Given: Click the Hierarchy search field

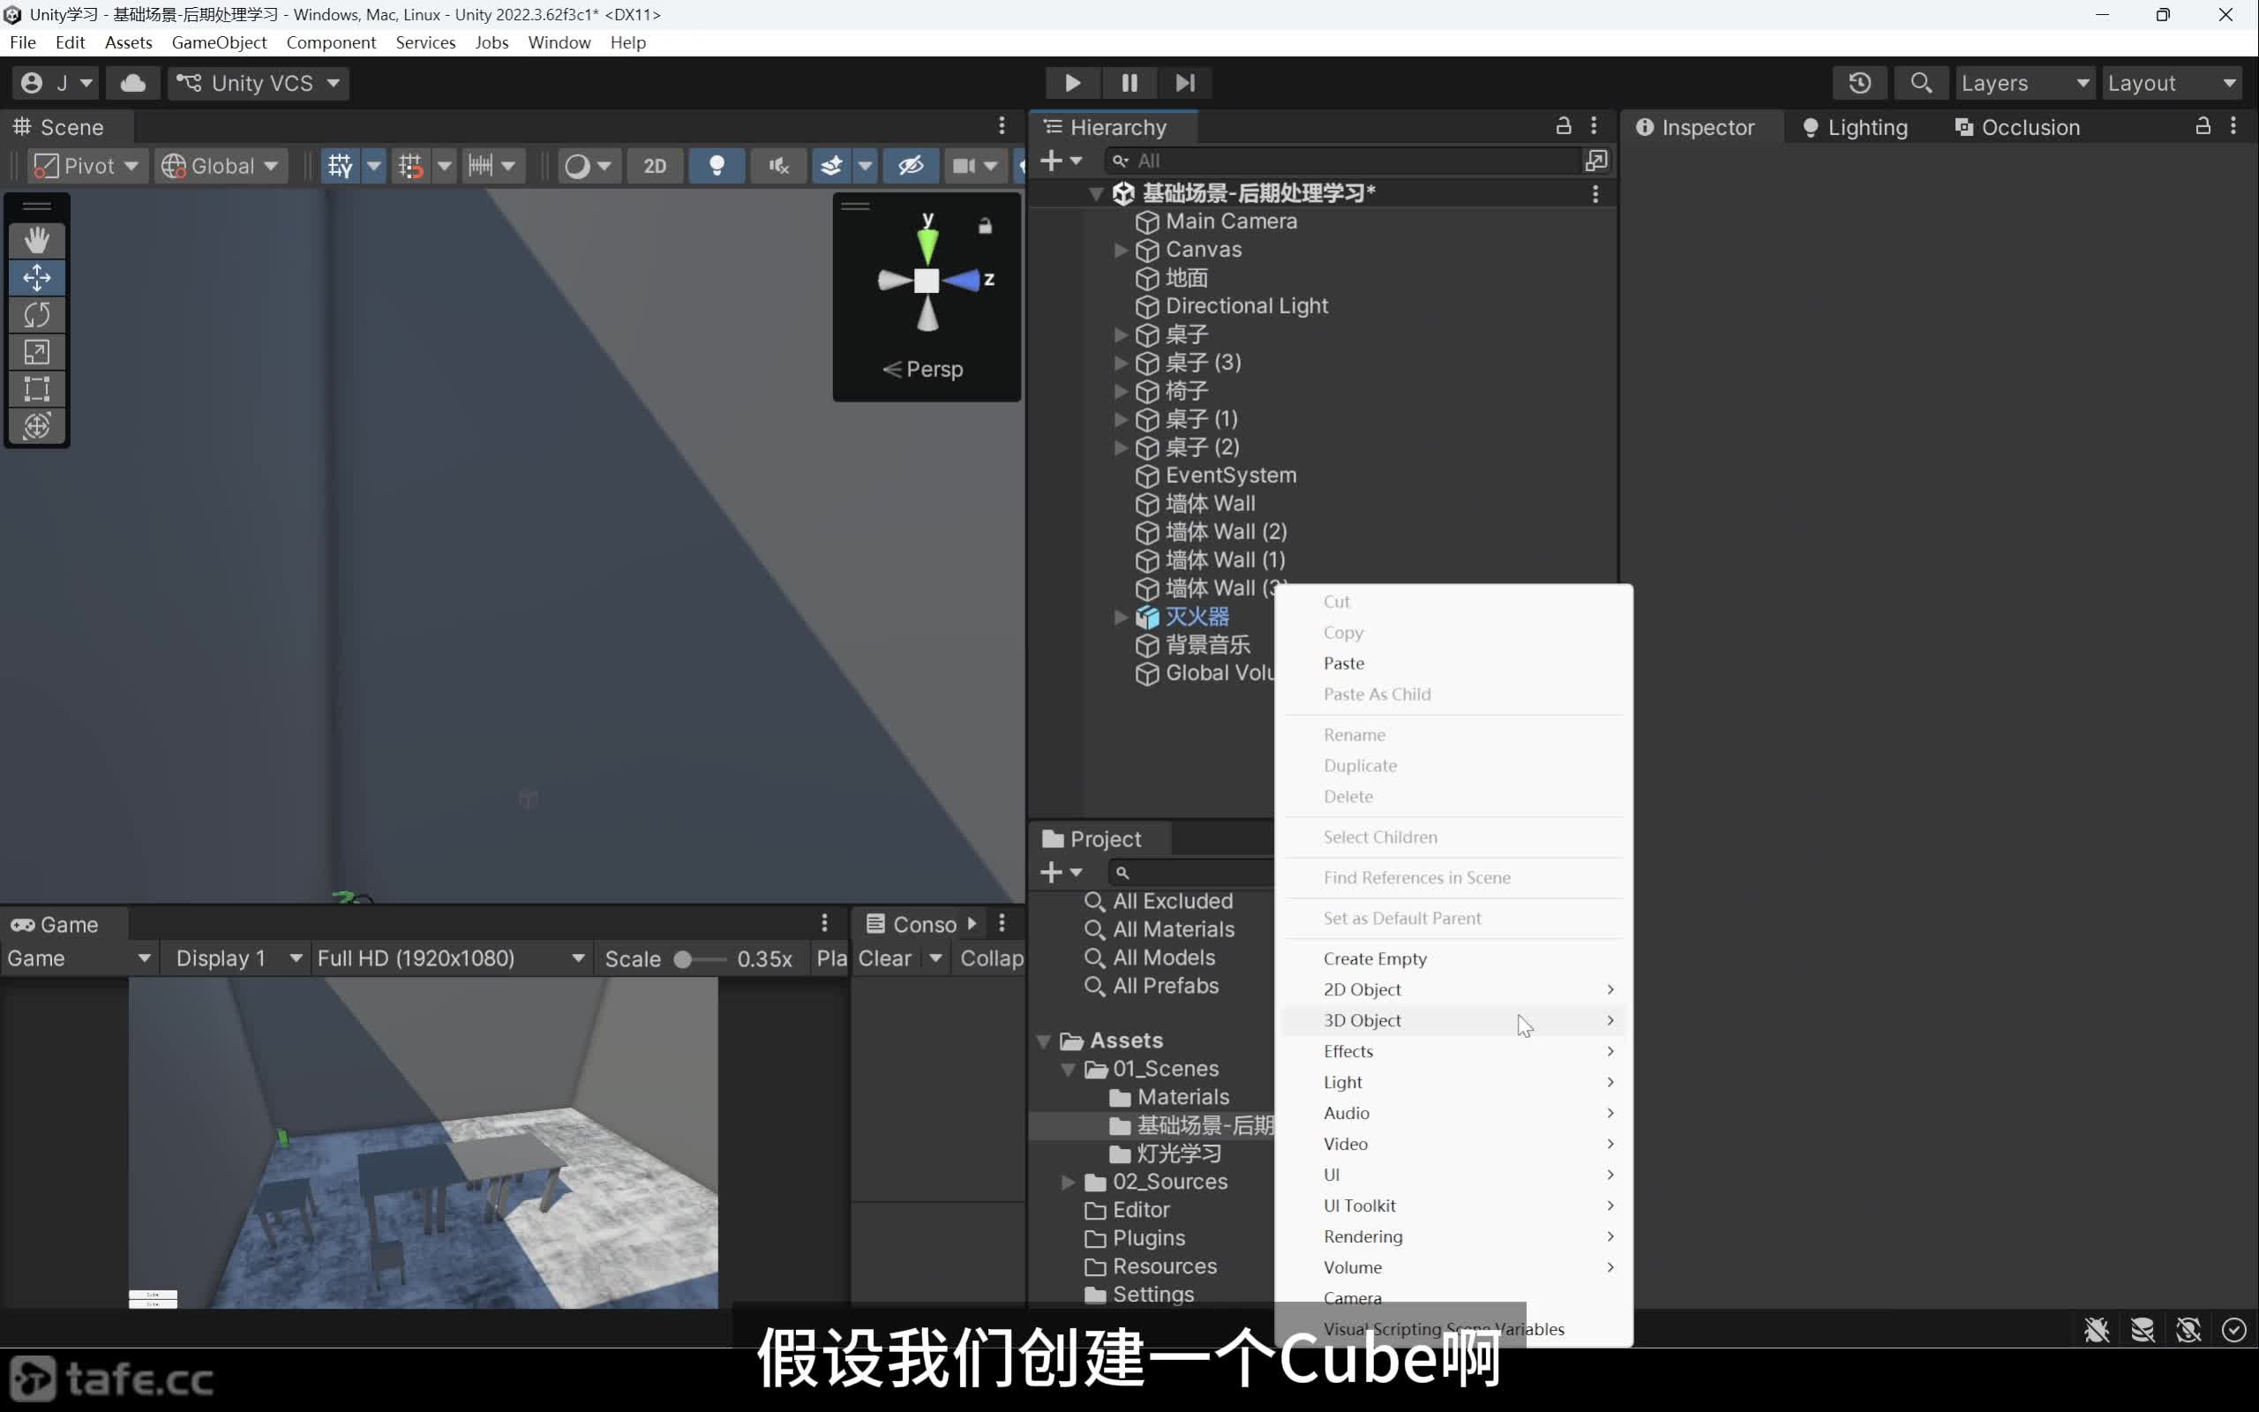Looking at the screenshot, I should (x=1342, y=161).
